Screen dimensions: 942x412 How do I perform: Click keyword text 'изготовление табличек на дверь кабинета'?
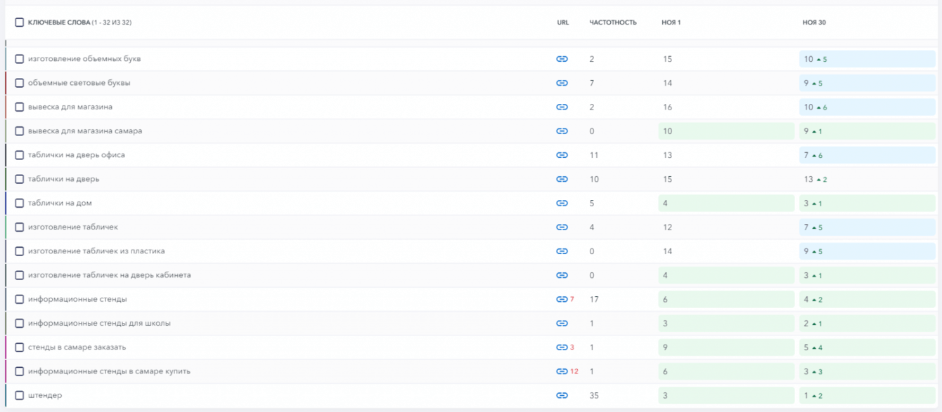(x=109, y=275)
